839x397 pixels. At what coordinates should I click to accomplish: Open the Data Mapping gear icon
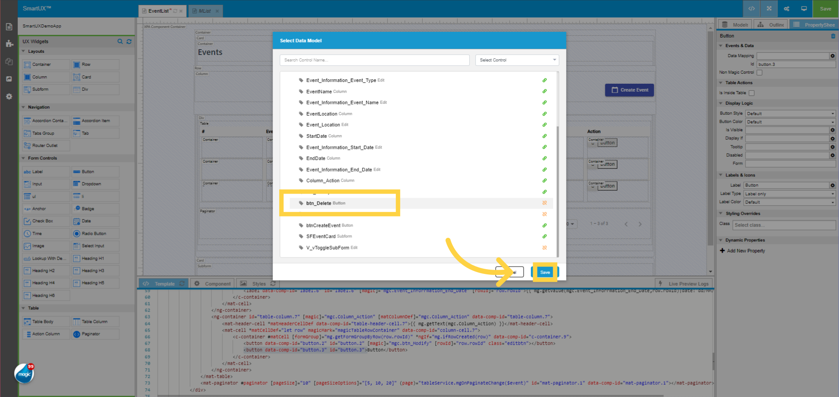pos(832,56)
